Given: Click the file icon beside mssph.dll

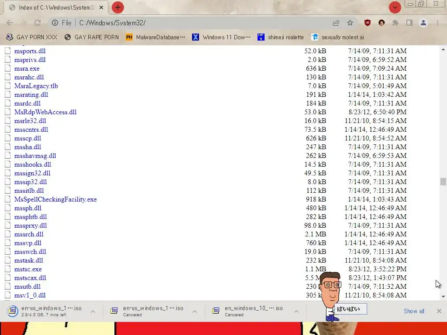Looking at the screenshot, I should (8, 208).
